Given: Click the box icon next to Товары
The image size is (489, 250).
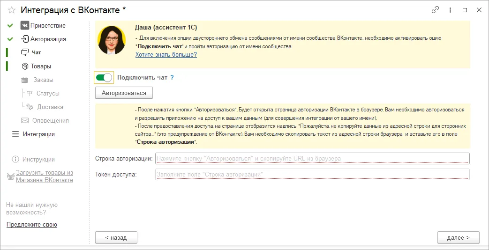Looking at the screenshot, I should pyautogui.click(x=25, y=66).
